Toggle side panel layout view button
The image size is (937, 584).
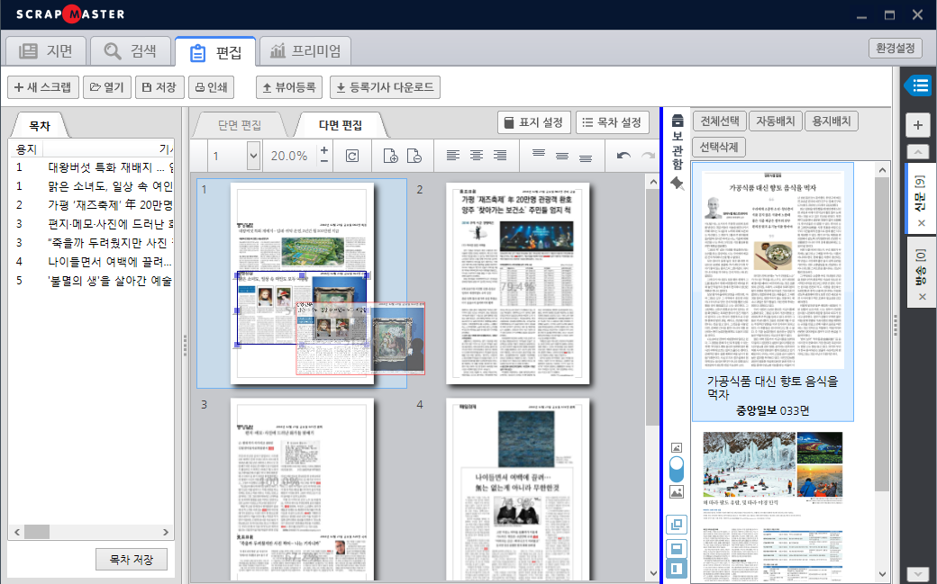tap(677, 569)
